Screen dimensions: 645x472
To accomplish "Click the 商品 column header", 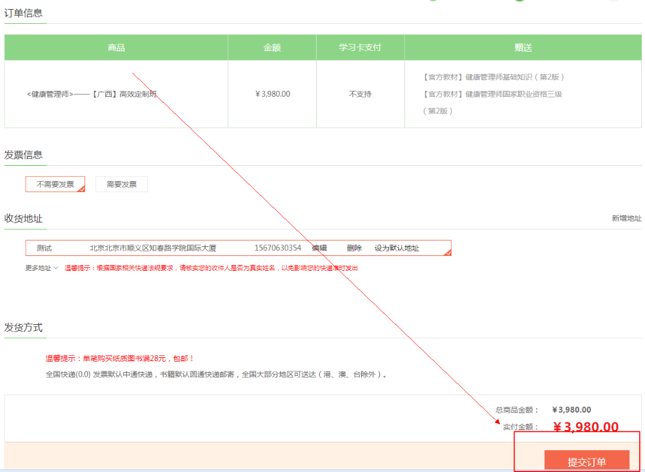I will pyautogui.click(x=116, y=48).
